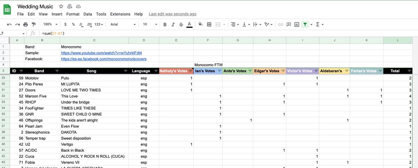Open the borders tool

209,24
